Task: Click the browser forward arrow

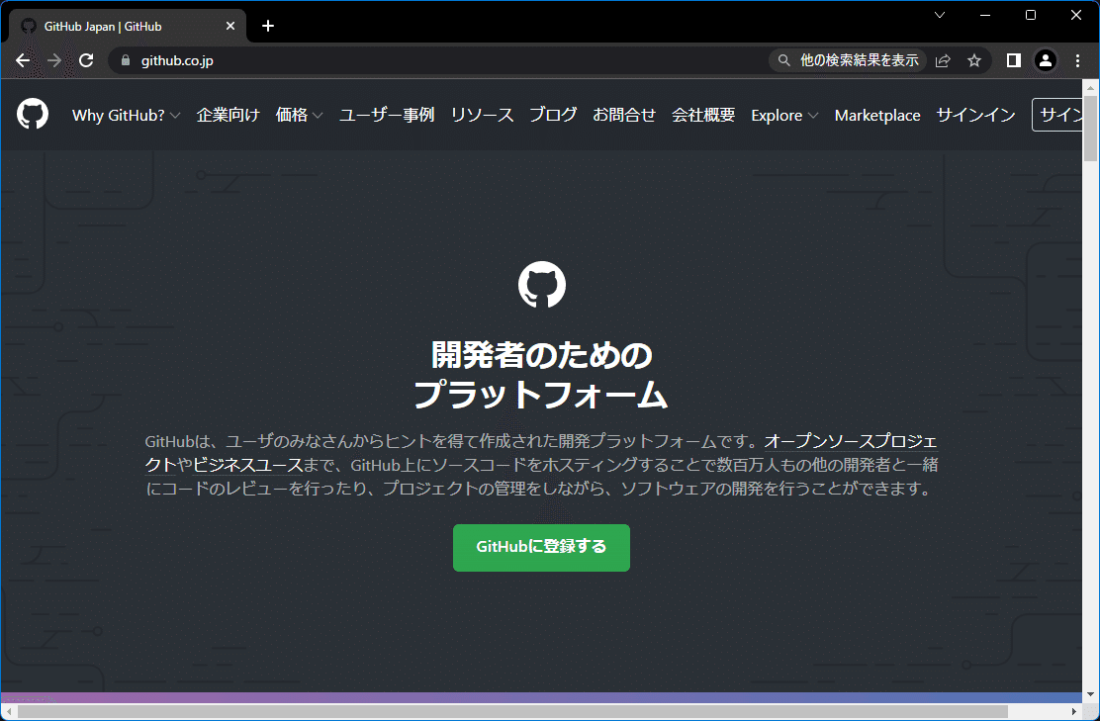Action: tap(54, 60)
